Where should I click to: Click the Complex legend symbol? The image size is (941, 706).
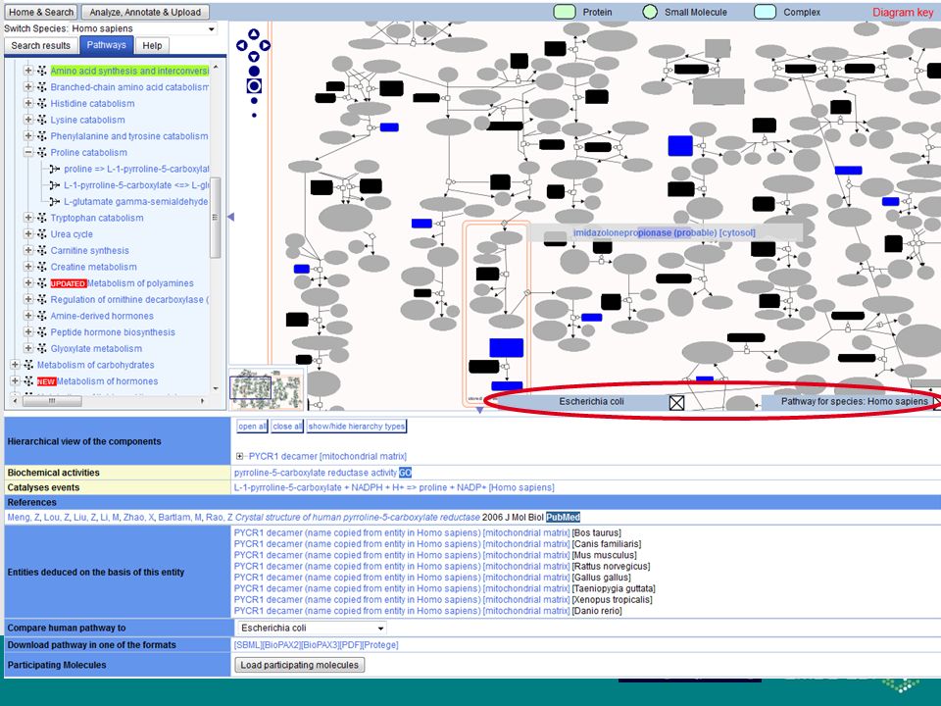point(766,12)
